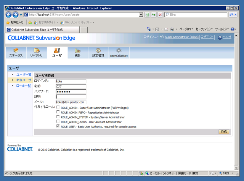
Task: Open the リポジトリ tab
Action: (x=37, y=53)
